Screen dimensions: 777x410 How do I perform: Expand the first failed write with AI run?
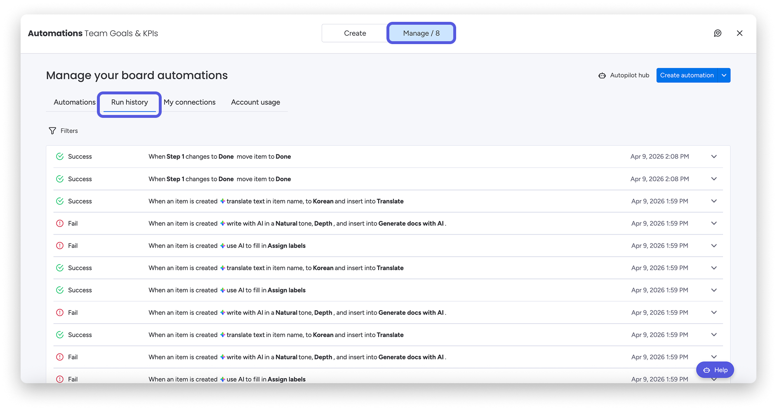click(x=714, y=223)
